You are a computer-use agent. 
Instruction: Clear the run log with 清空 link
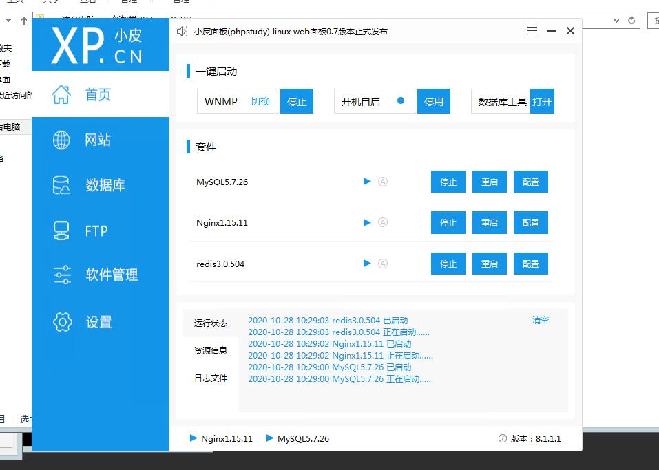coord(541,320)
